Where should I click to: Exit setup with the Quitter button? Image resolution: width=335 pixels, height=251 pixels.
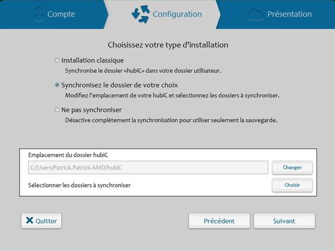click(x=41, y=221)
